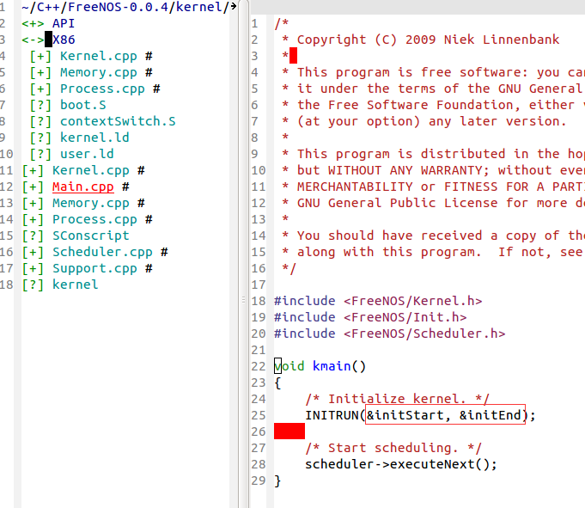Click the [?] marker beside SConscript
Screen dimensions: 585x508
33,236
